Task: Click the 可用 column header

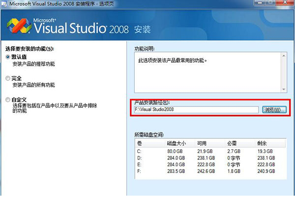Action: click(210, 143)
